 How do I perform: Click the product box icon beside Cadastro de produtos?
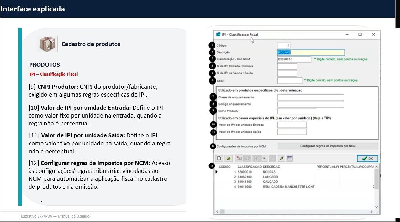tap(47, 44)
